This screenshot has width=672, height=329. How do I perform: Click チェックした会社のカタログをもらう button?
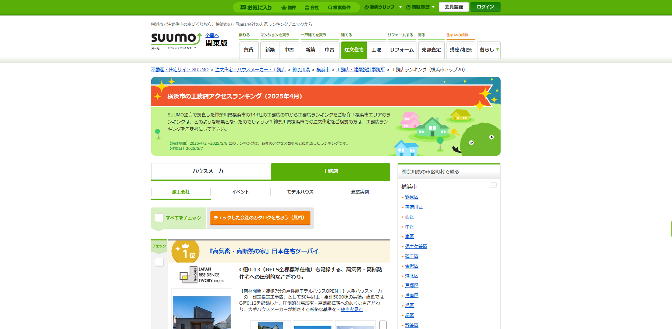pos(260,218)
